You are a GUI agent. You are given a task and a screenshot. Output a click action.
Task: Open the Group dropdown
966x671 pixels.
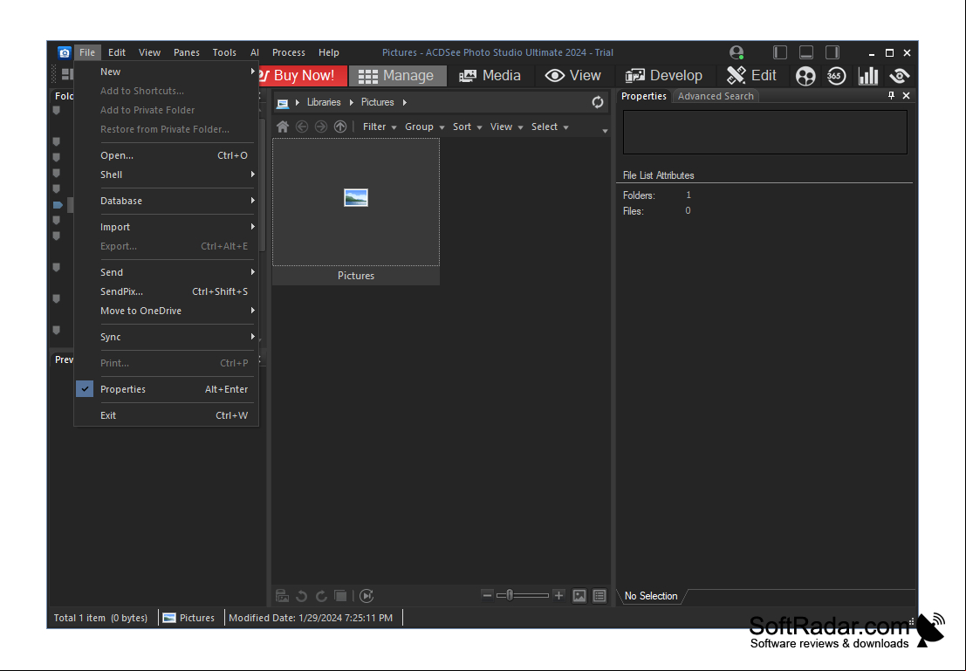[x=424, y=127]
